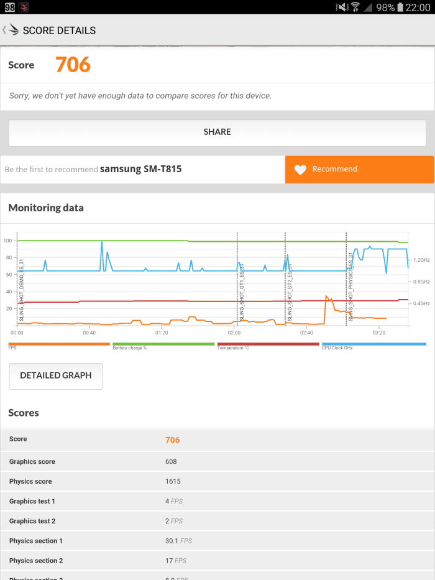This screenshot has height=580, width=435.
Task: Tap the cellular signal icon
Action: pos(368,7)
